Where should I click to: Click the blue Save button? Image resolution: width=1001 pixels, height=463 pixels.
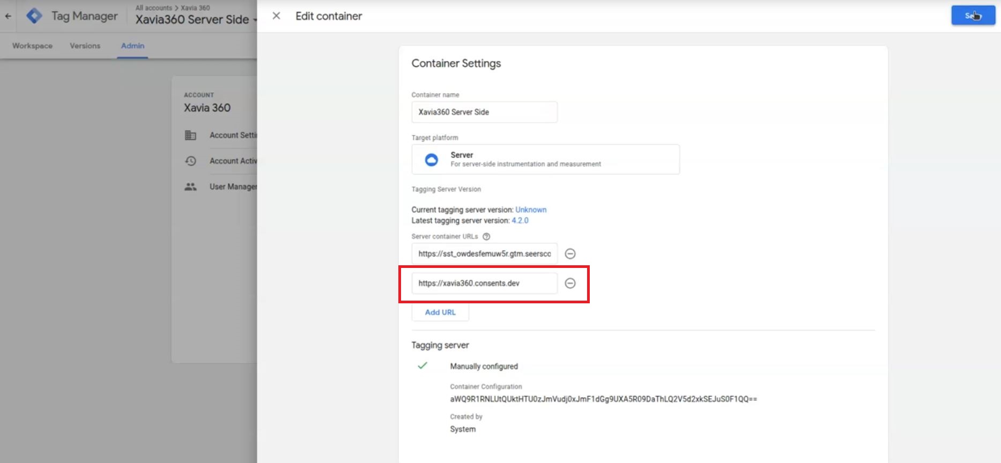973,16
